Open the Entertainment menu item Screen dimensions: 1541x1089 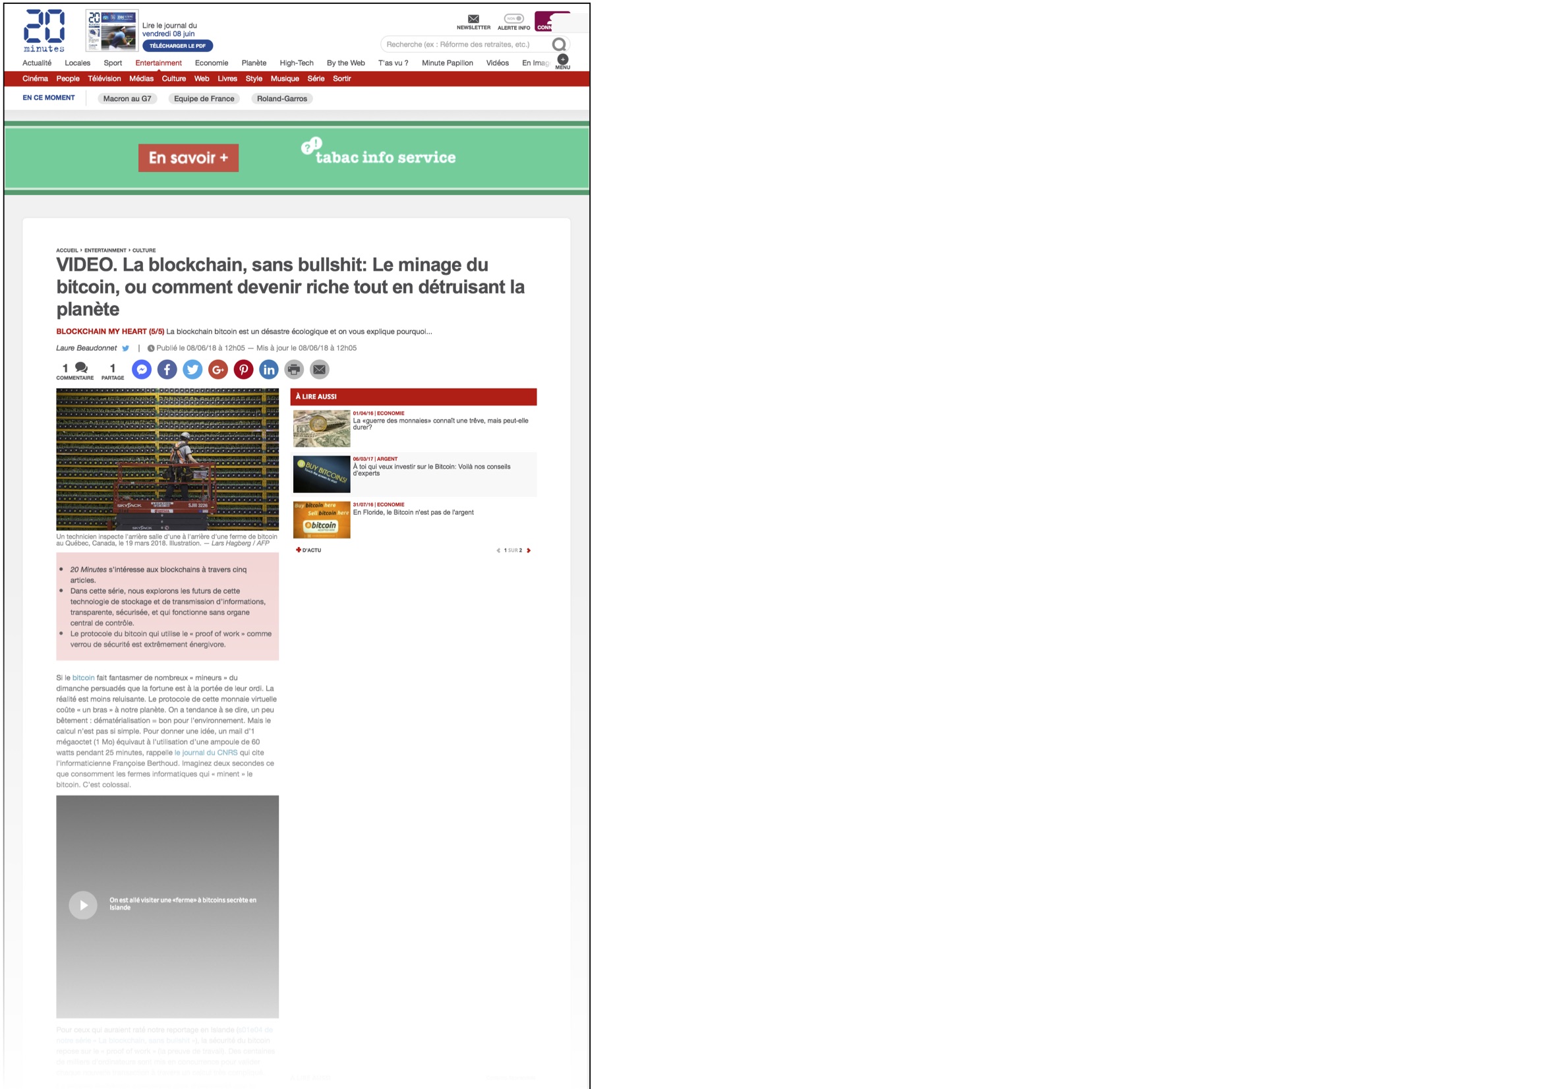tap(158, 63)
